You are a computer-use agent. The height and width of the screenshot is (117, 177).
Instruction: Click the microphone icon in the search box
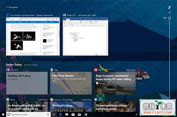pos(48,115)
